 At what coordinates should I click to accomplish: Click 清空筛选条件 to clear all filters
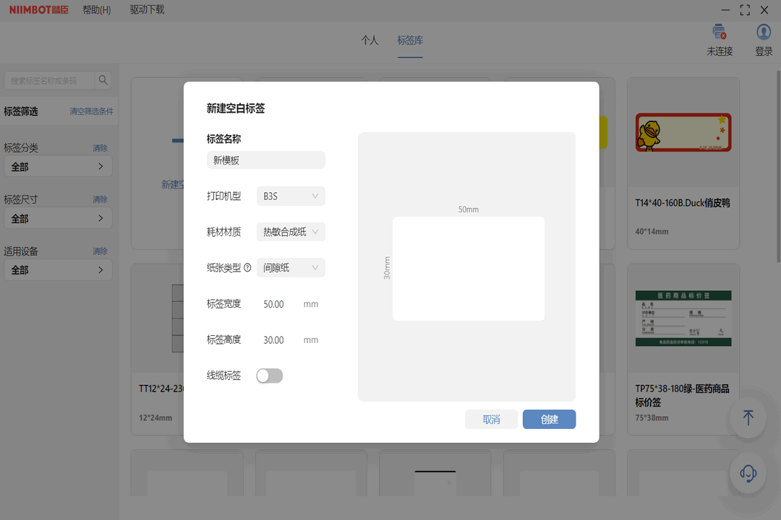click(92, 111)
